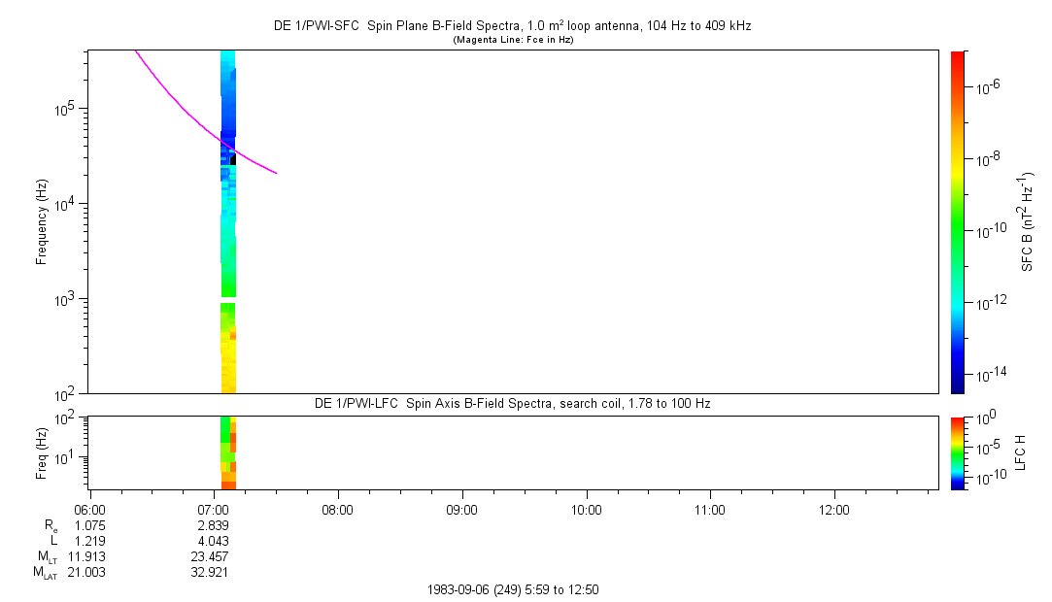Screen dimensions: 1052x602
Task: Click the Magenta Line Fce subtitle text
Action: click(x=512, y=40)
